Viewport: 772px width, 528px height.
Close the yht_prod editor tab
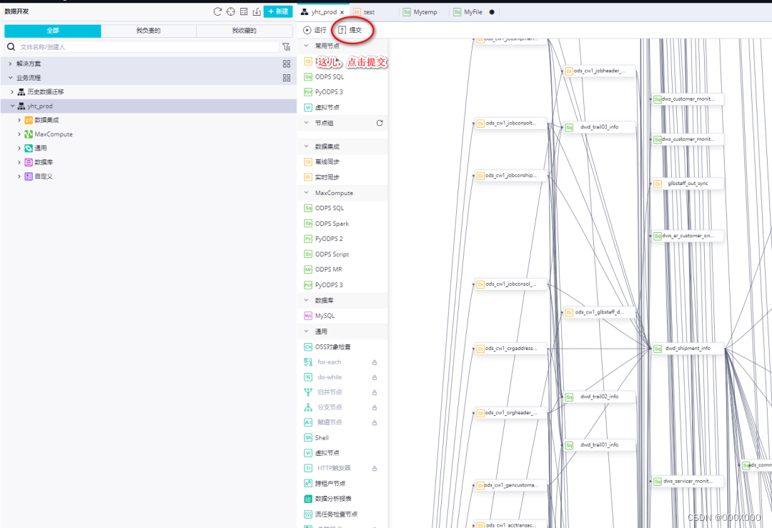342,12
